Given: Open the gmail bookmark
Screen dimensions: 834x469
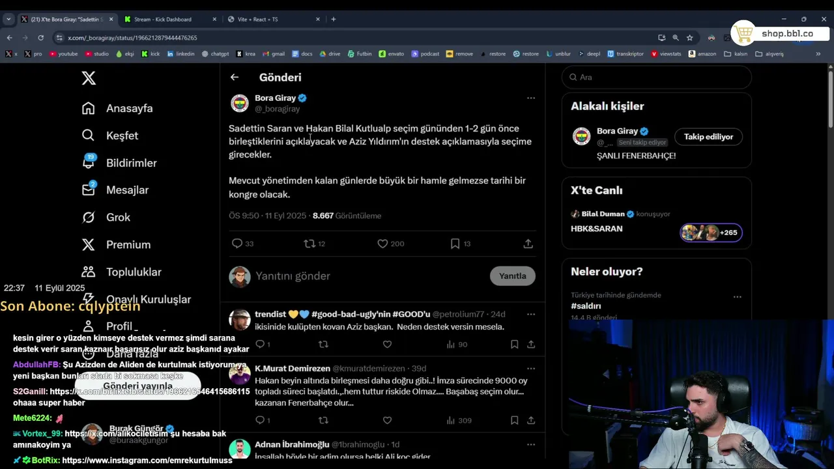Looking at the screenshot, I should click(x=274, y=54).
